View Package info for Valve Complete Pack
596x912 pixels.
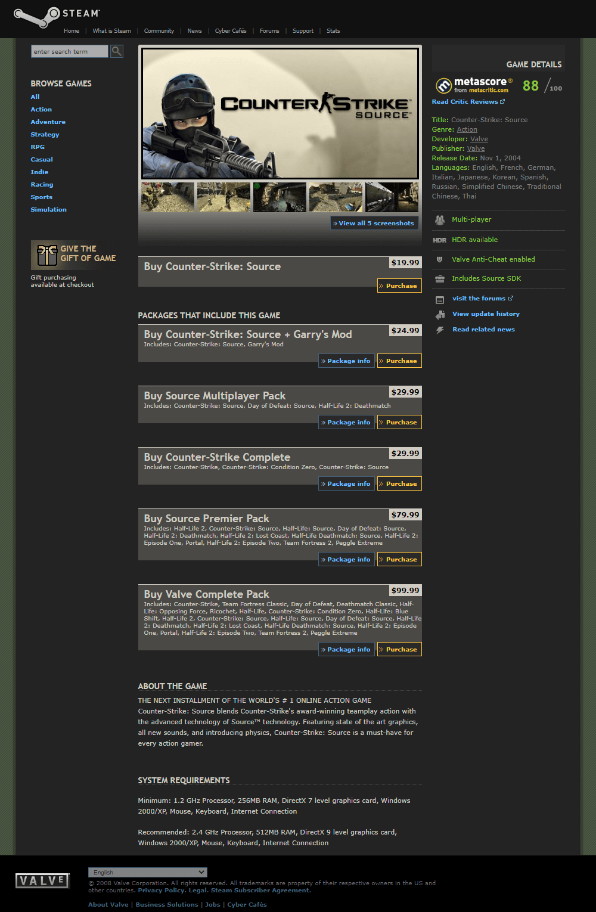[x=346, y=650]
